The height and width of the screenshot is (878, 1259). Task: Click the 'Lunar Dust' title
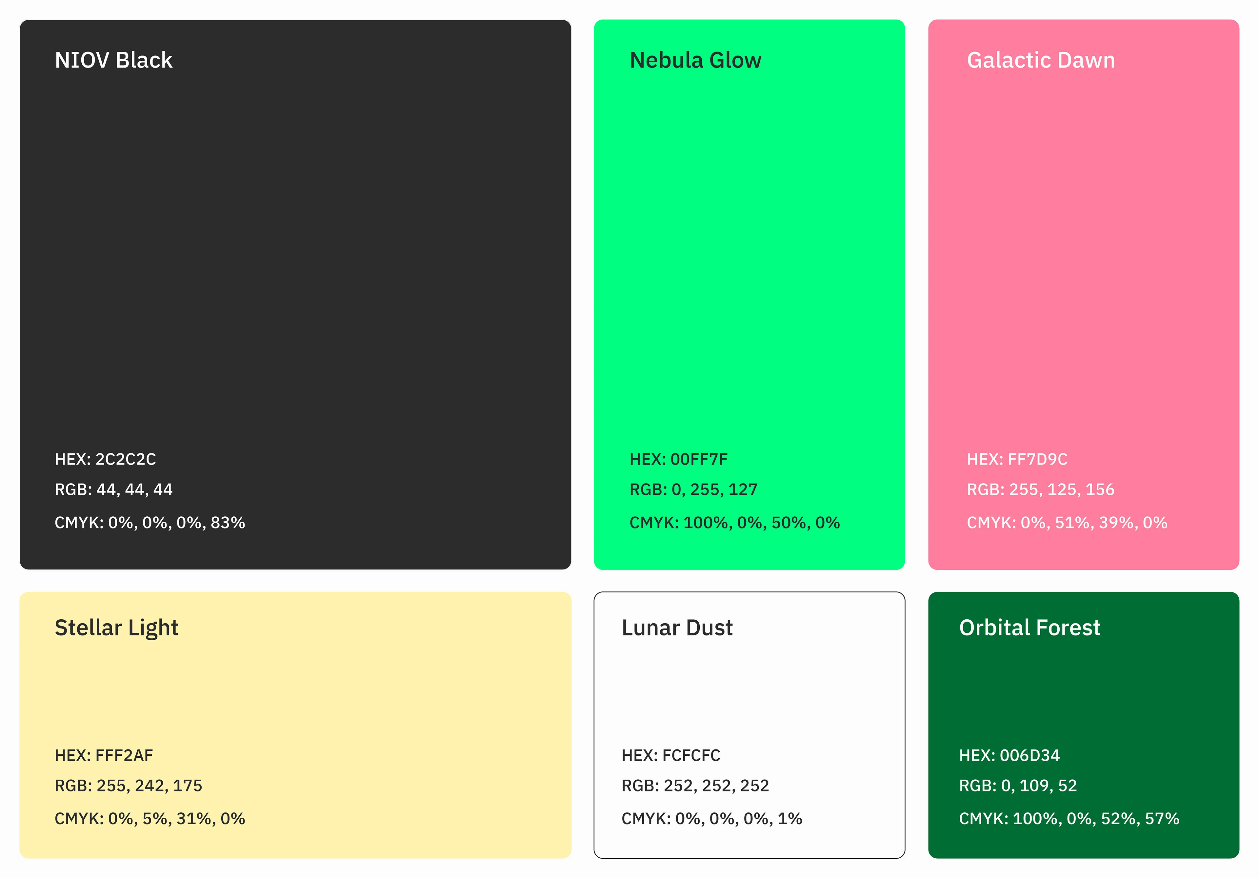coord(677,628)
